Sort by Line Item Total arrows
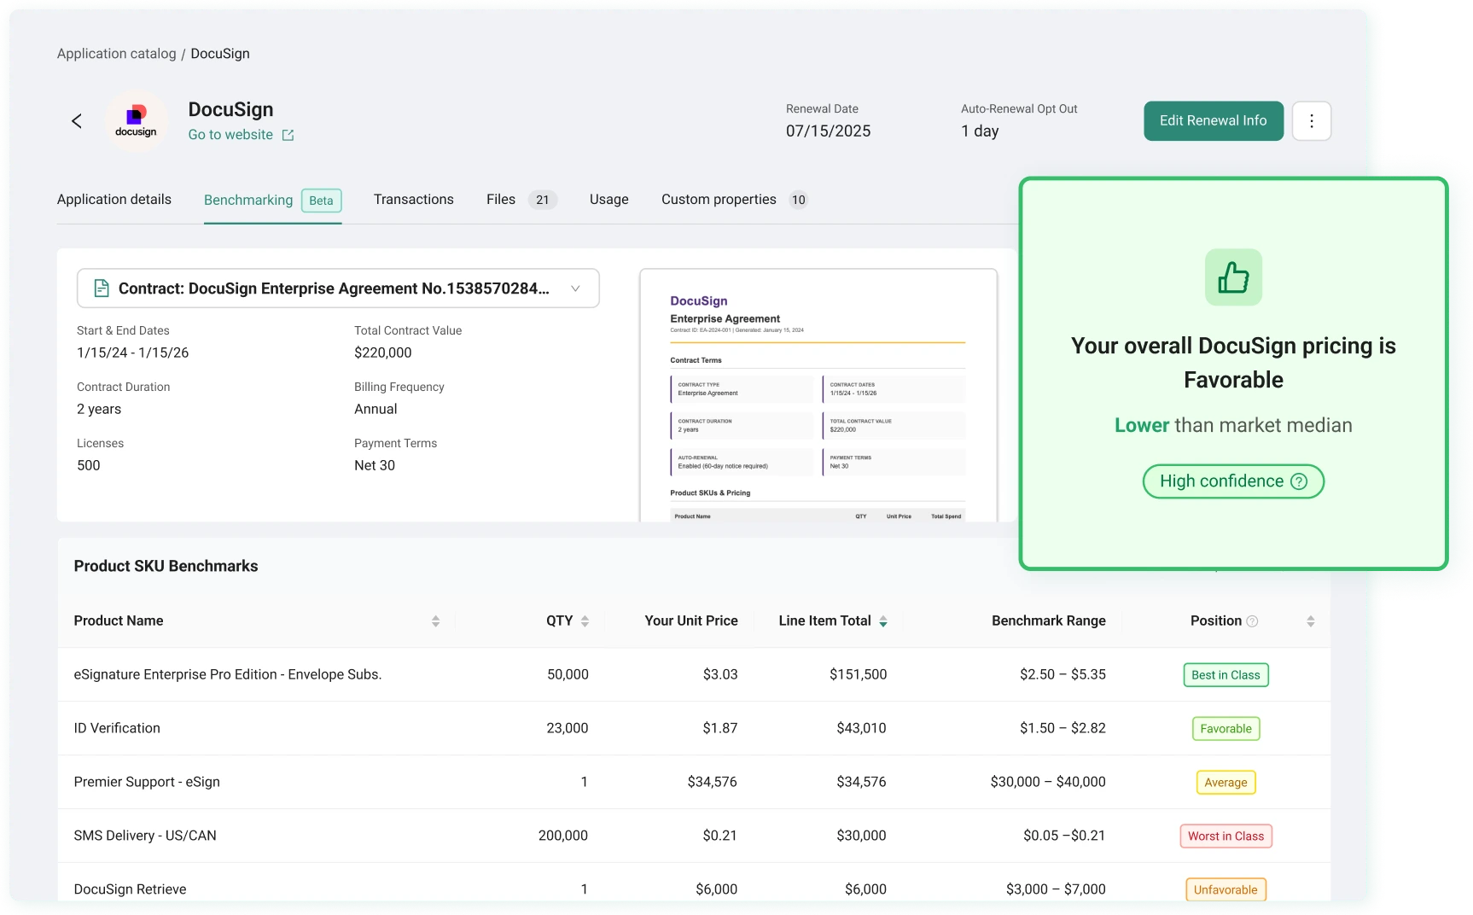This screenshot has width=1473, height=915. [883, 621]
